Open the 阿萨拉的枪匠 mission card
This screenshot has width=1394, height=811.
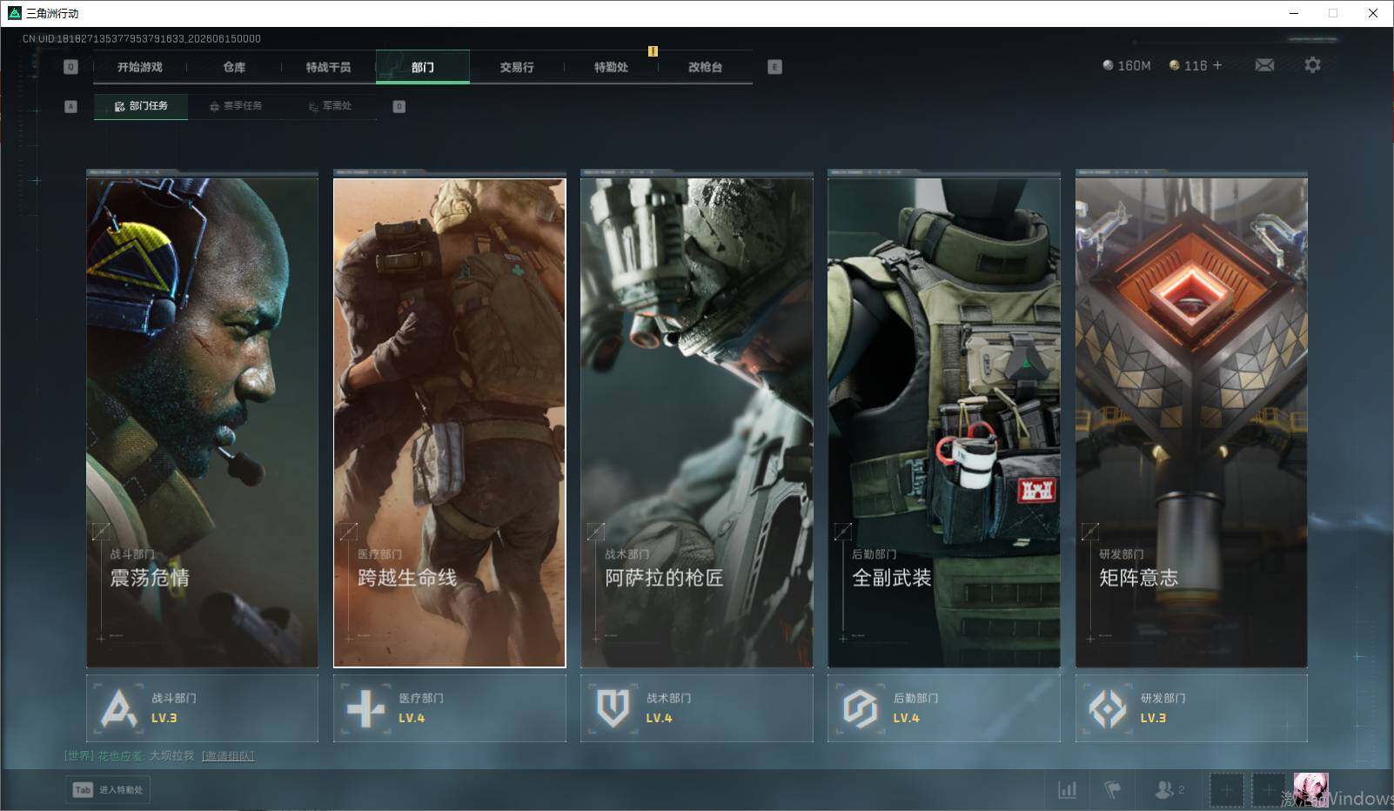pyautogui.click(x=697, y=423)
